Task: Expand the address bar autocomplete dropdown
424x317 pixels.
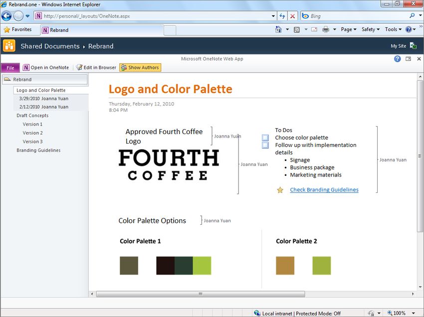Action: coord(274,16)
